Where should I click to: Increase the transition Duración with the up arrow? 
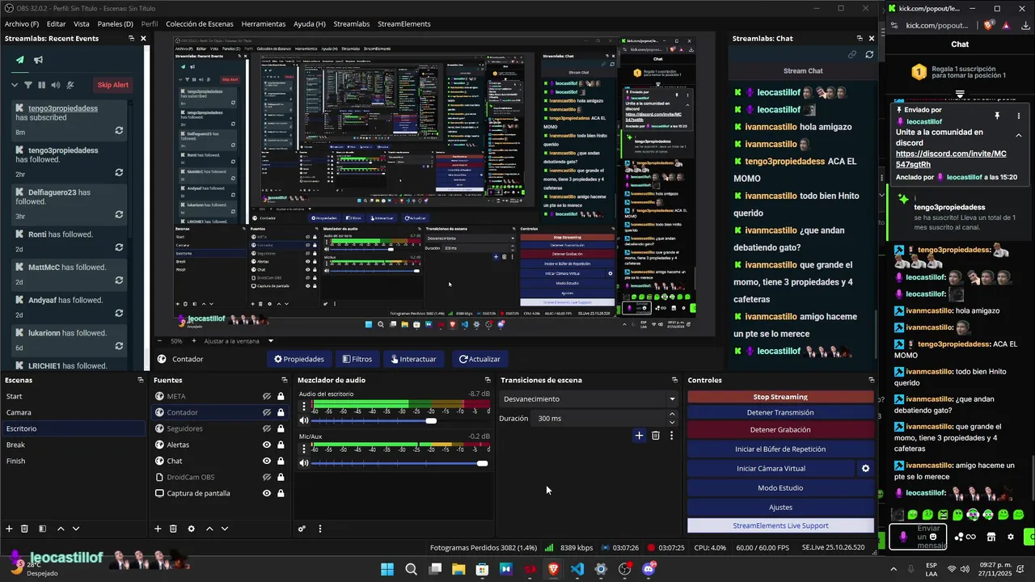[672, 415]
